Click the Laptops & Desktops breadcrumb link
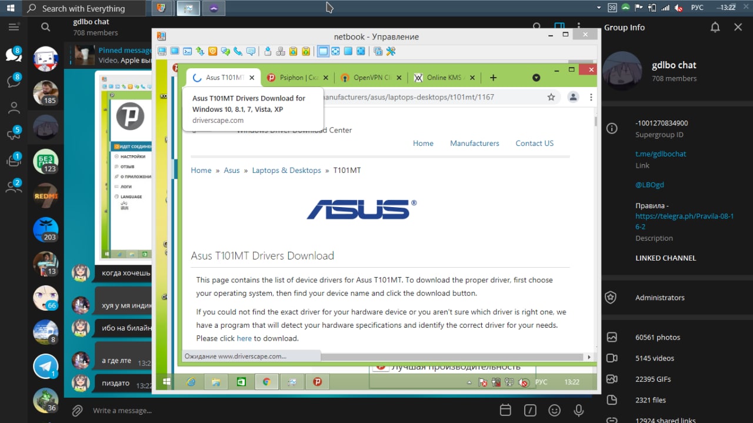 pyautogui.click(x=286, y=170)
